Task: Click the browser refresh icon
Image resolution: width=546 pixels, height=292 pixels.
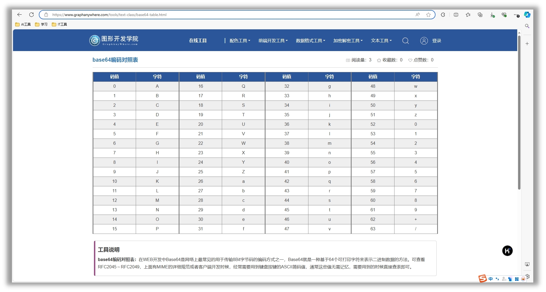Action: pyautogui.click(x=31, y=15)
